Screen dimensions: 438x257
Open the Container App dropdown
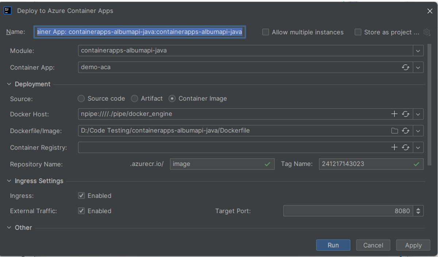click(x=418, y=68)
